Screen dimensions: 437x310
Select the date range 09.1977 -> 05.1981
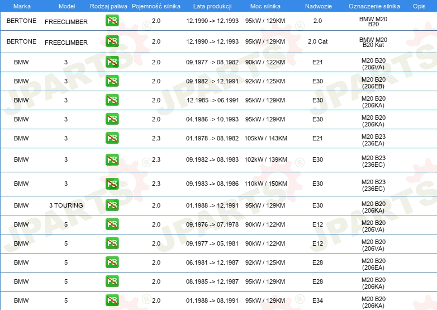[212, 243]
